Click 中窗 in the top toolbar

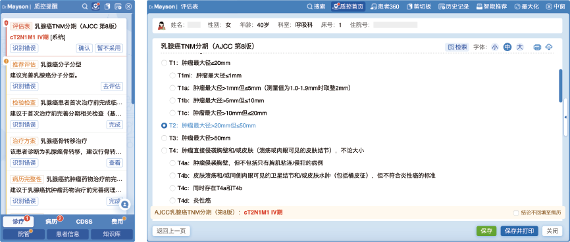pyautogui.click(x=555, y=6)
